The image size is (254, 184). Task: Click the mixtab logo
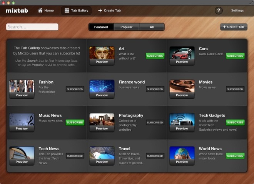(17, 10)
